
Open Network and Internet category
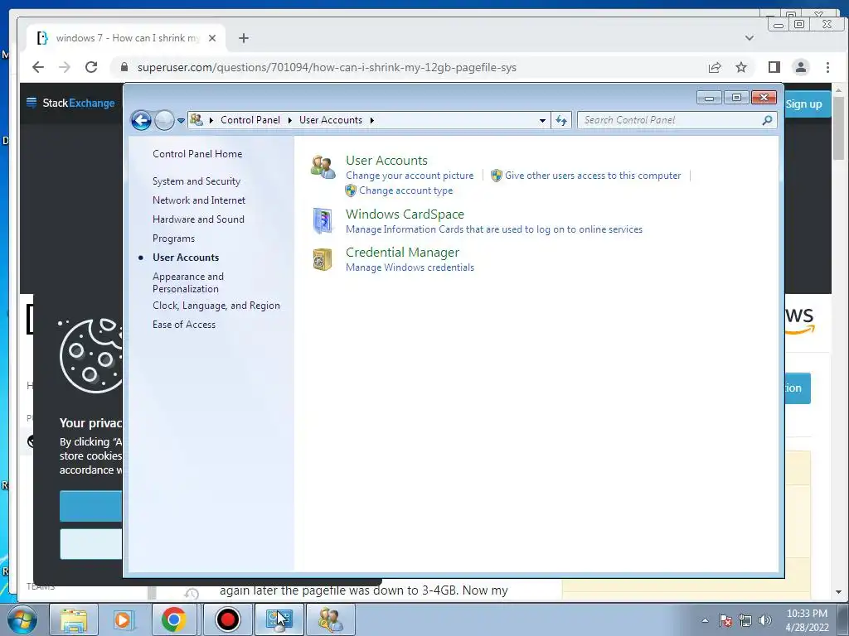coord(199,200)
